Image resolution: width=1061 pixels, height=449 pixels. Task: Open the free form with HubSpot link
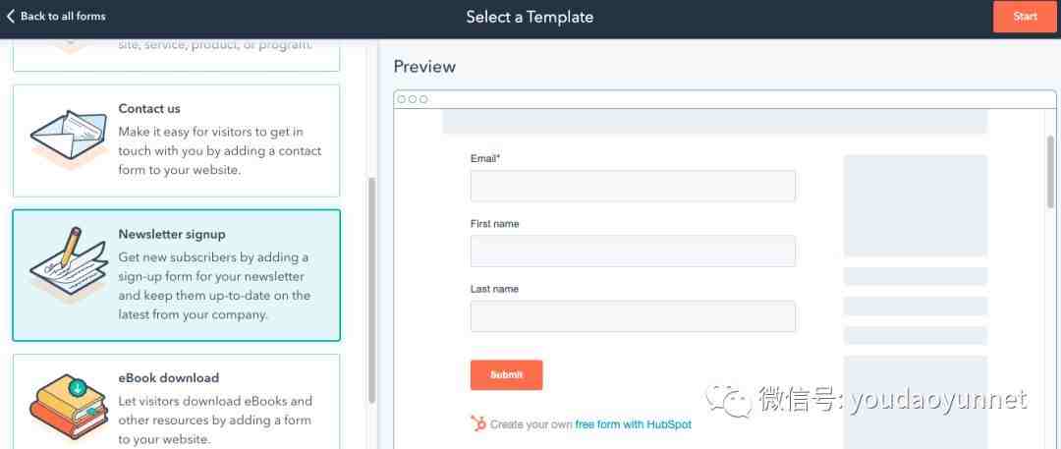pos(634,424)
